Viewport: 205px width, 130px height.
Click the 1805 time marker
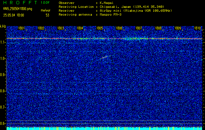coord(100,28)
